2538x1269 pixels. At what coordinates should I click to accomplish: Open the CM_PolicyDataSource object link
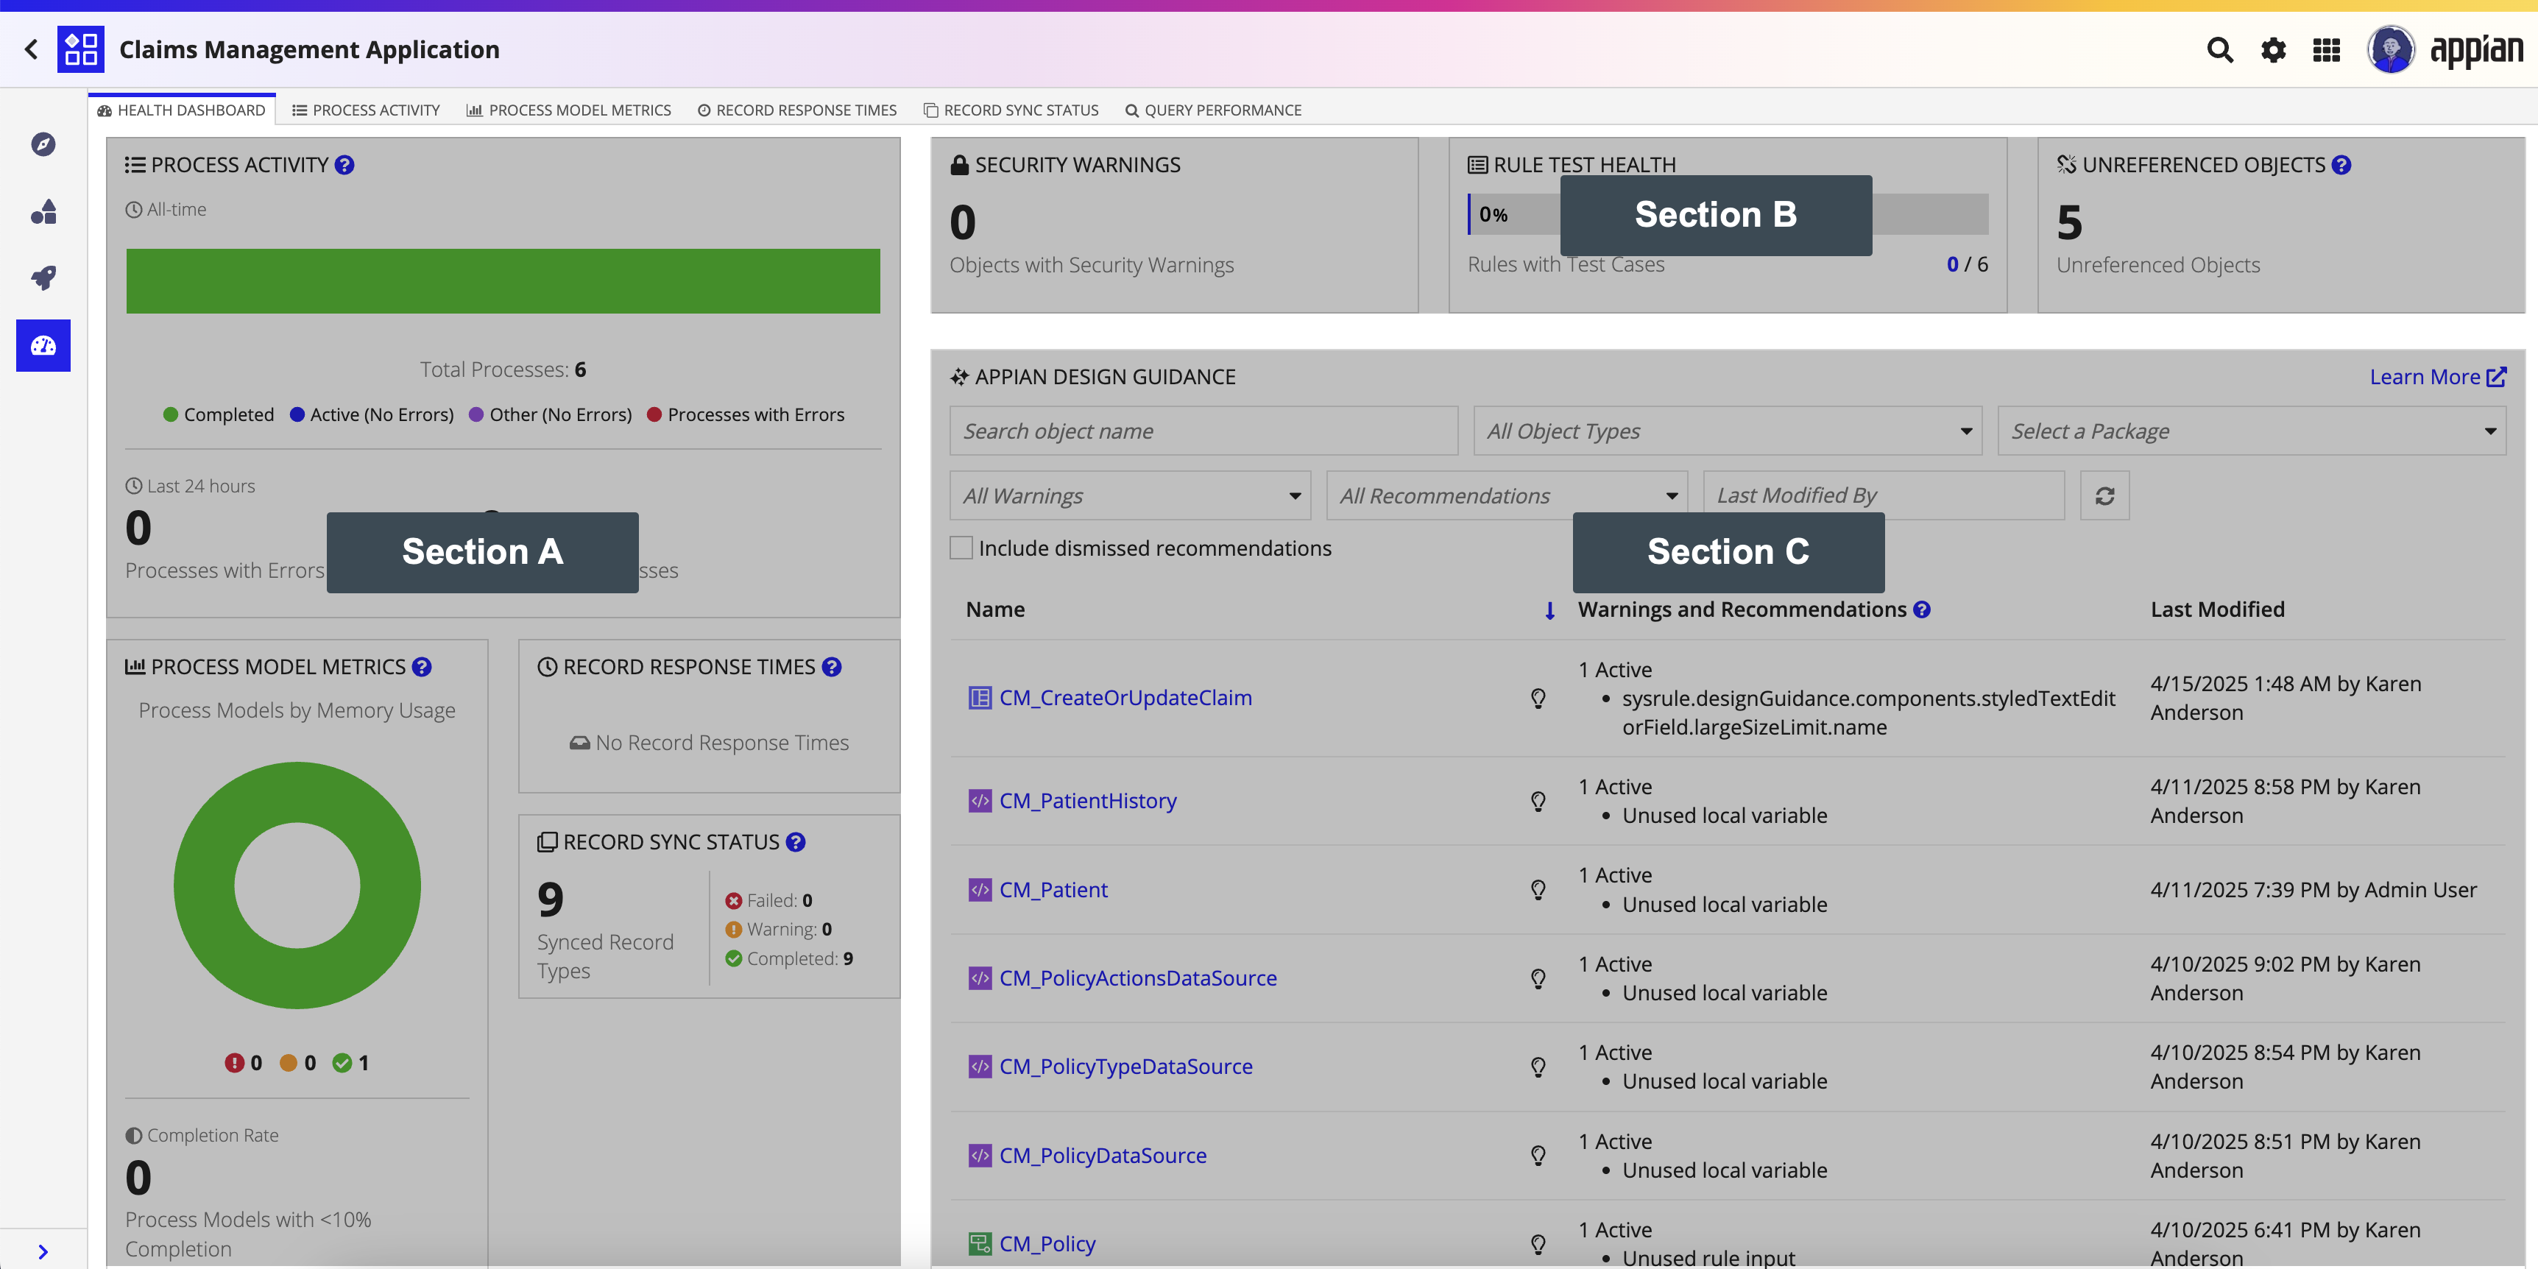coord(1103,1155)
